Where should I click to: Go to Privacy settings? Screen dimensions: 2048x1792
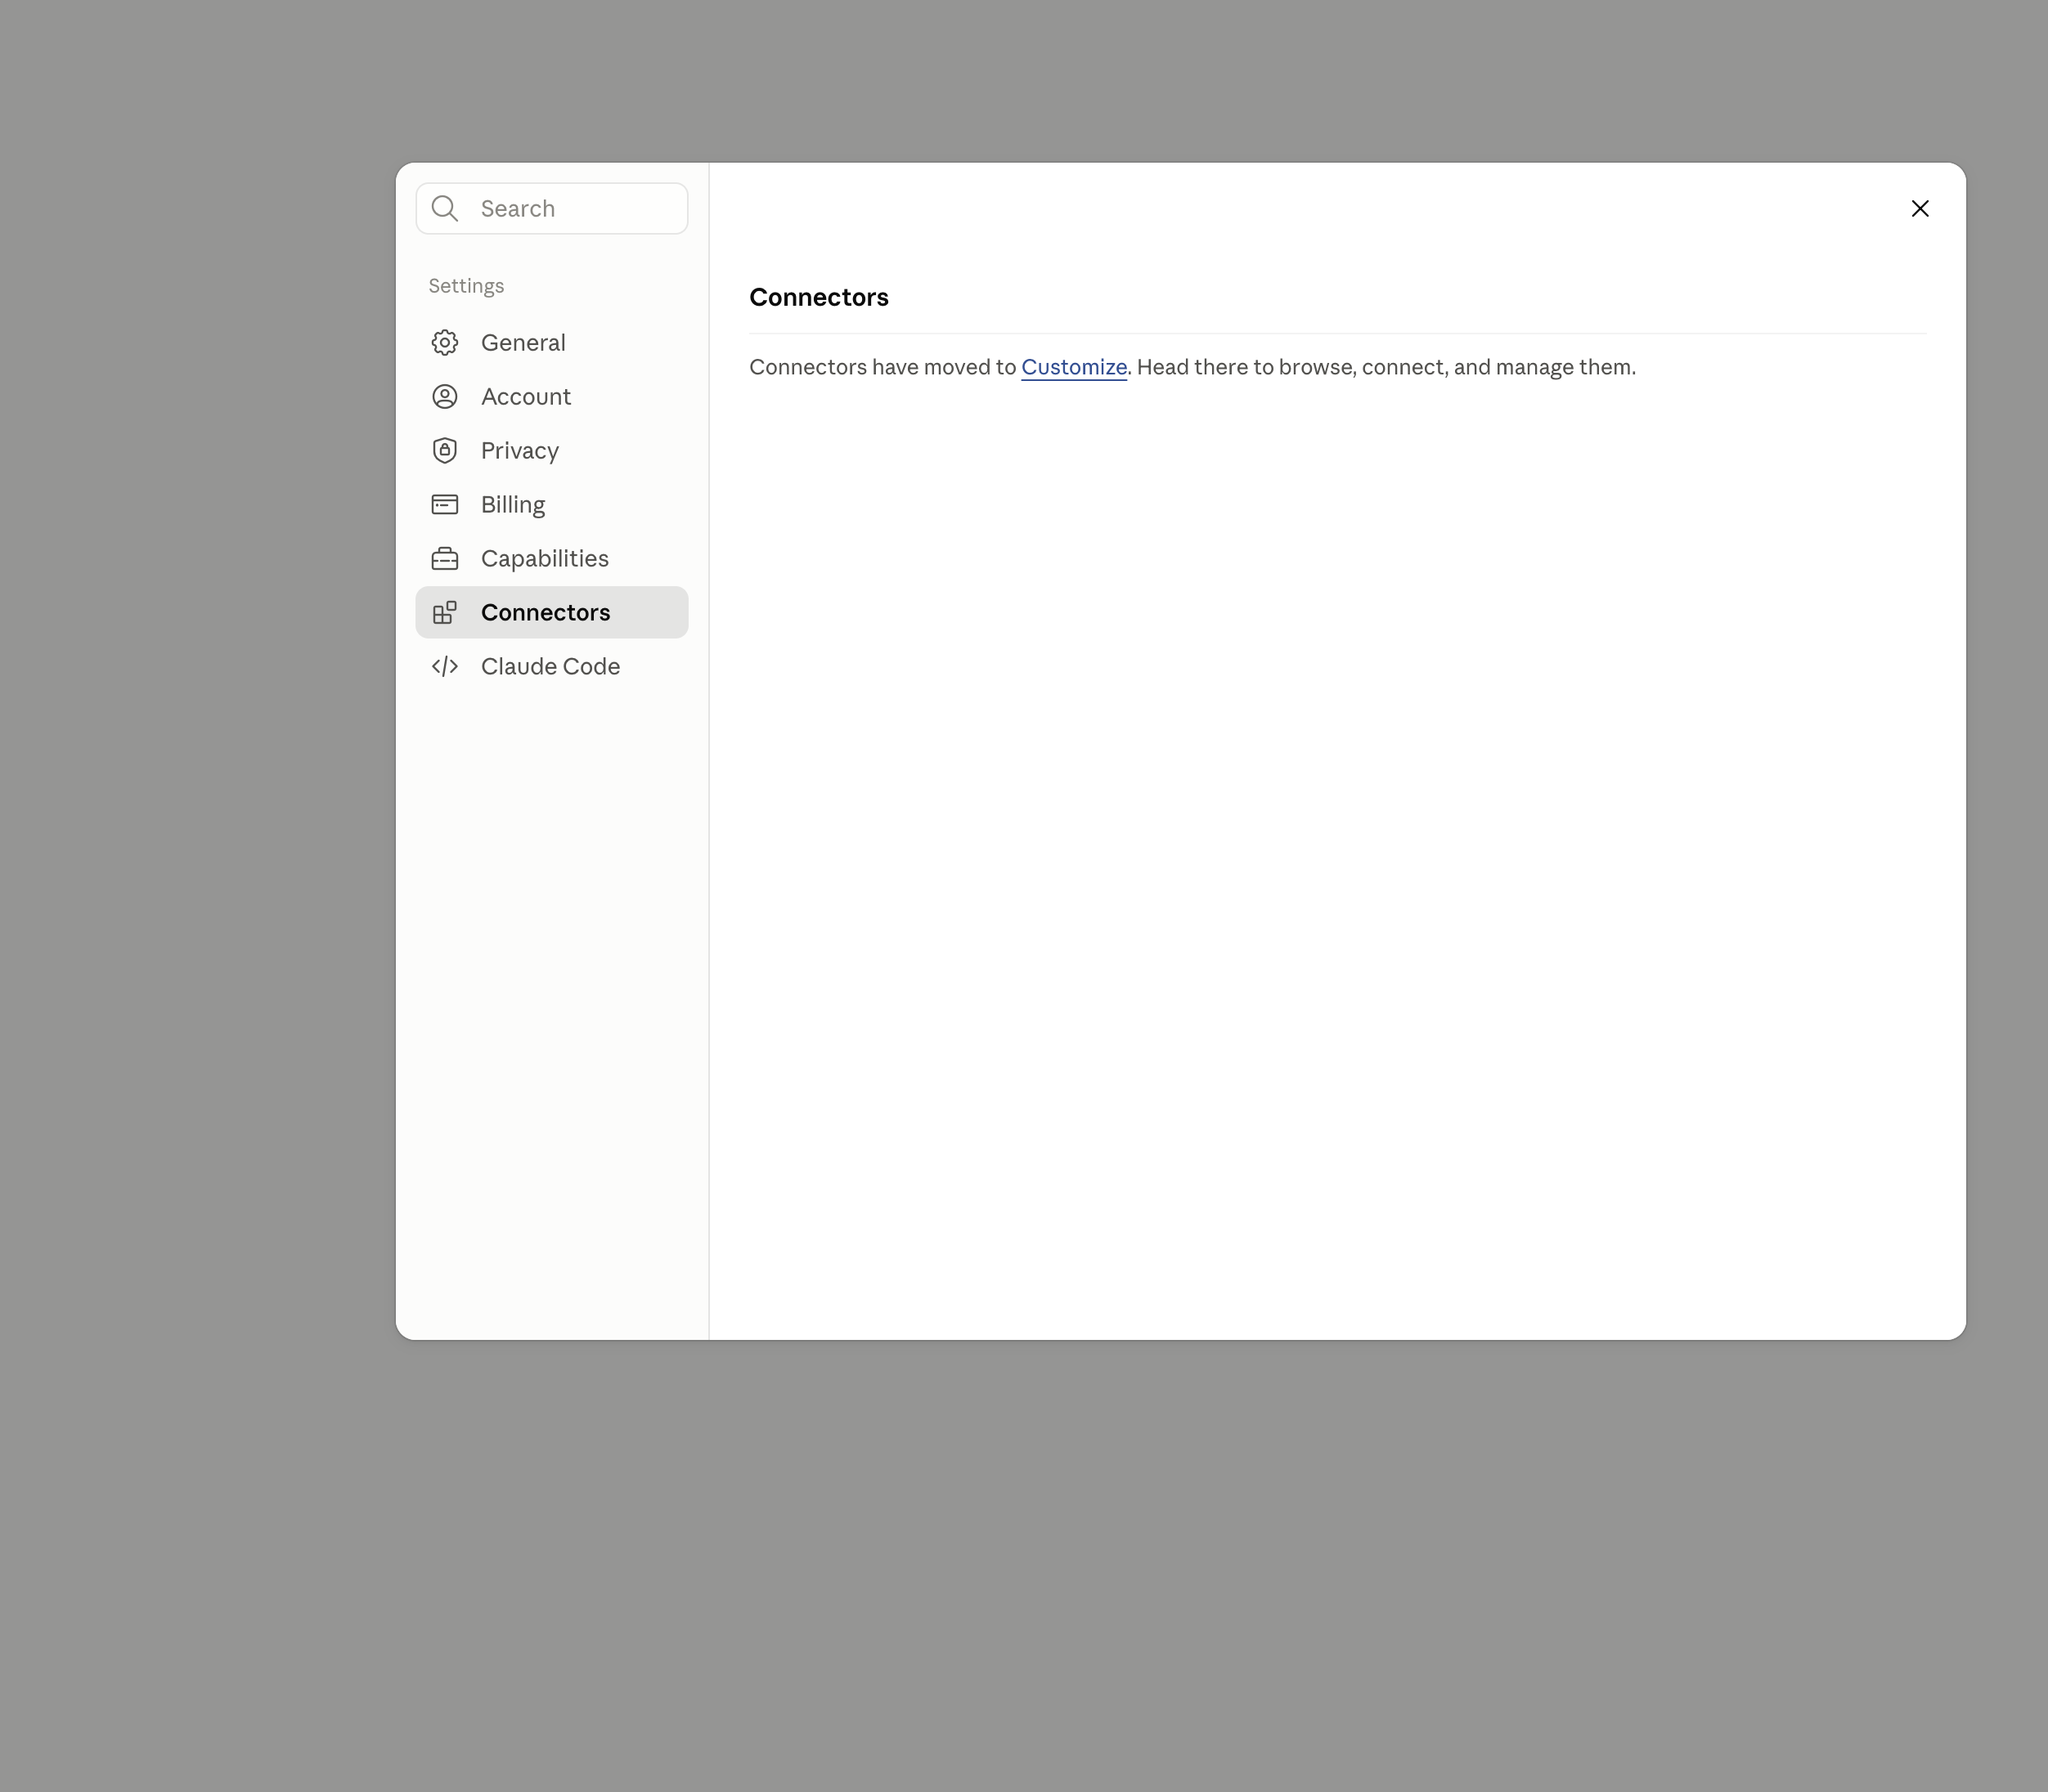(x=551, y=451)
